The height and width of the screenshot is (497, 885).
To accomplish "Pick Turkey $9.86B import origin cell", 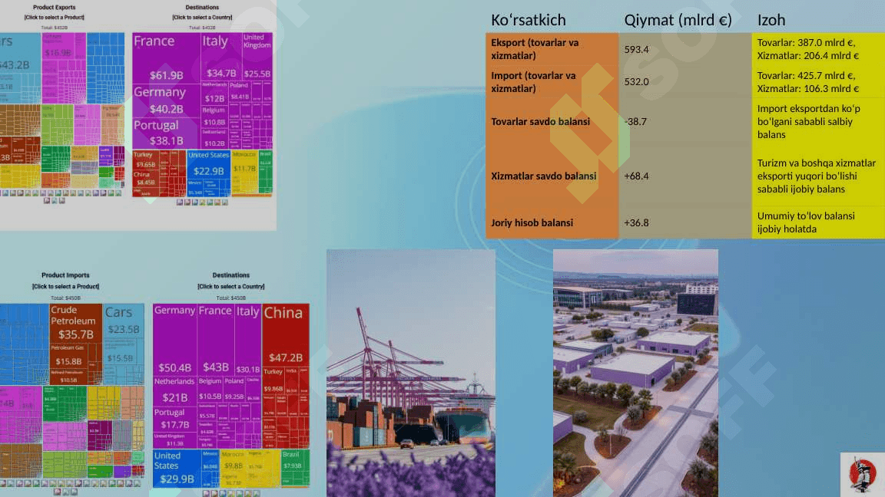I will pyautogui.click(x=273, y=381).
